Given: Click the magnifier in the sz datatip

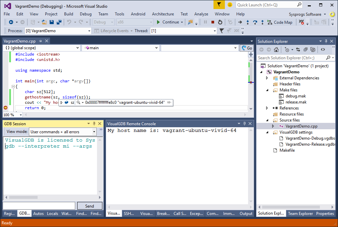Looking at the screenshot, I should [79, 102].
